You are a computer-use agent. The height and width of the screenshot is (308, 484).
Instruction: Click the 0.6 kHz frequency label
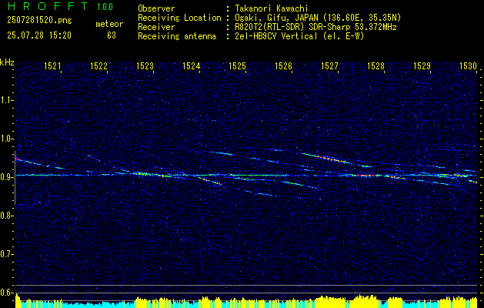coord(6,293)
